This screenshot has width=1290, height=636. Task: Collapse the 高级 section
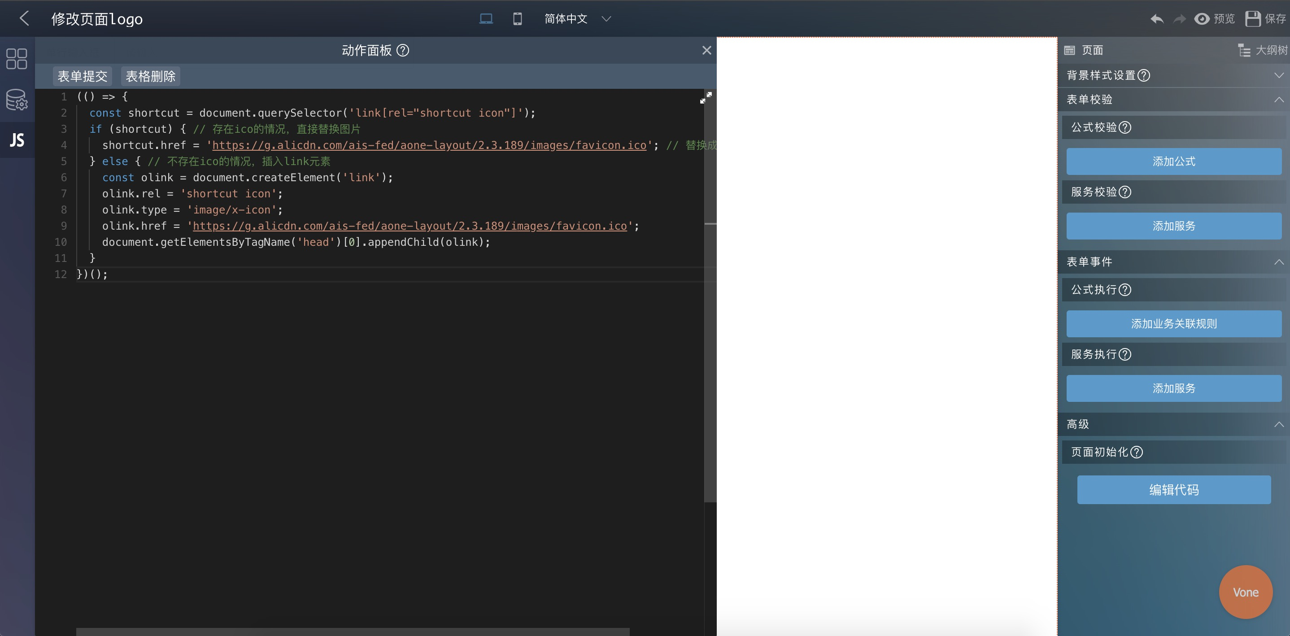[1278, 424]
